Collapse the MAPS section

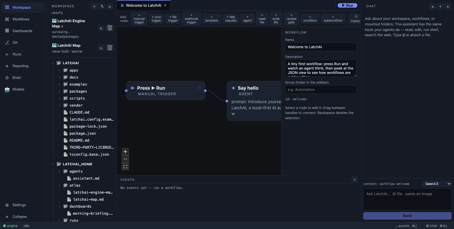tap(57, 13)
